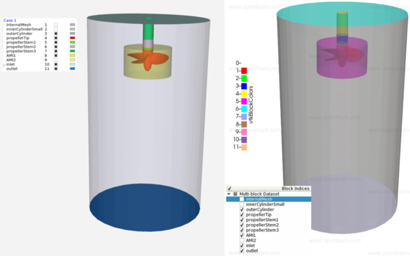Uncheck propellerStem3 in Multi-block Dataset

pos(242,230)
